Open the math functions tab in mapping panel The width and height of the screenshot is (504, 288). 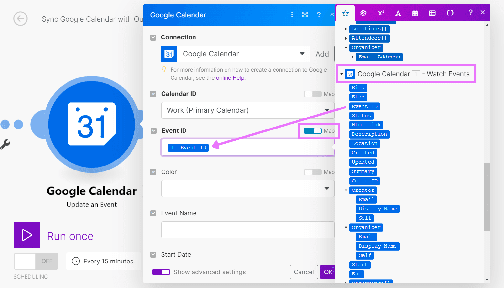pos(381,13)
